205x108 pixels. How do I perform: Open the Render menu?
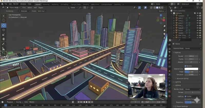pyautogui.click(x=16, y=4)
